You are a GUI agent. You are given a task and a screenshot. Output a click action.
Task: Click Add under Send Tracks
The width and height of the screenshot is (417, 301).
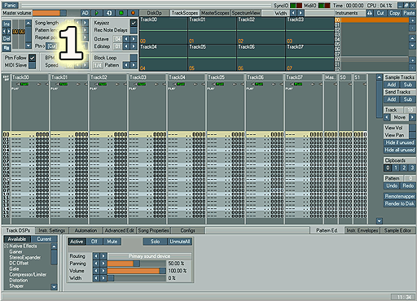pos(391,99)
